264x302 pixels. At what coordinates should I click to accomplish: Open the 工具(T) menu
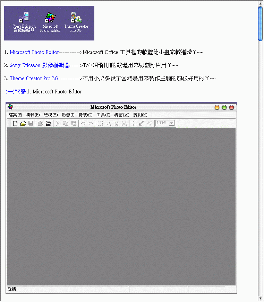point(103,115)
